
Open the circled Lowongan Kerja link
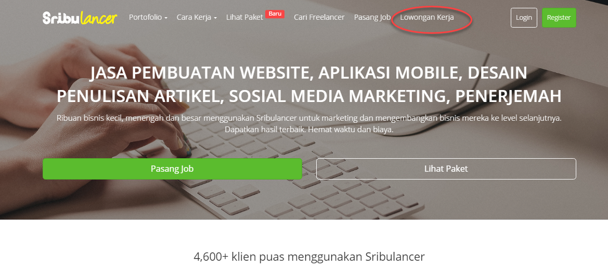pyautogui.click(x=427, y=18)
